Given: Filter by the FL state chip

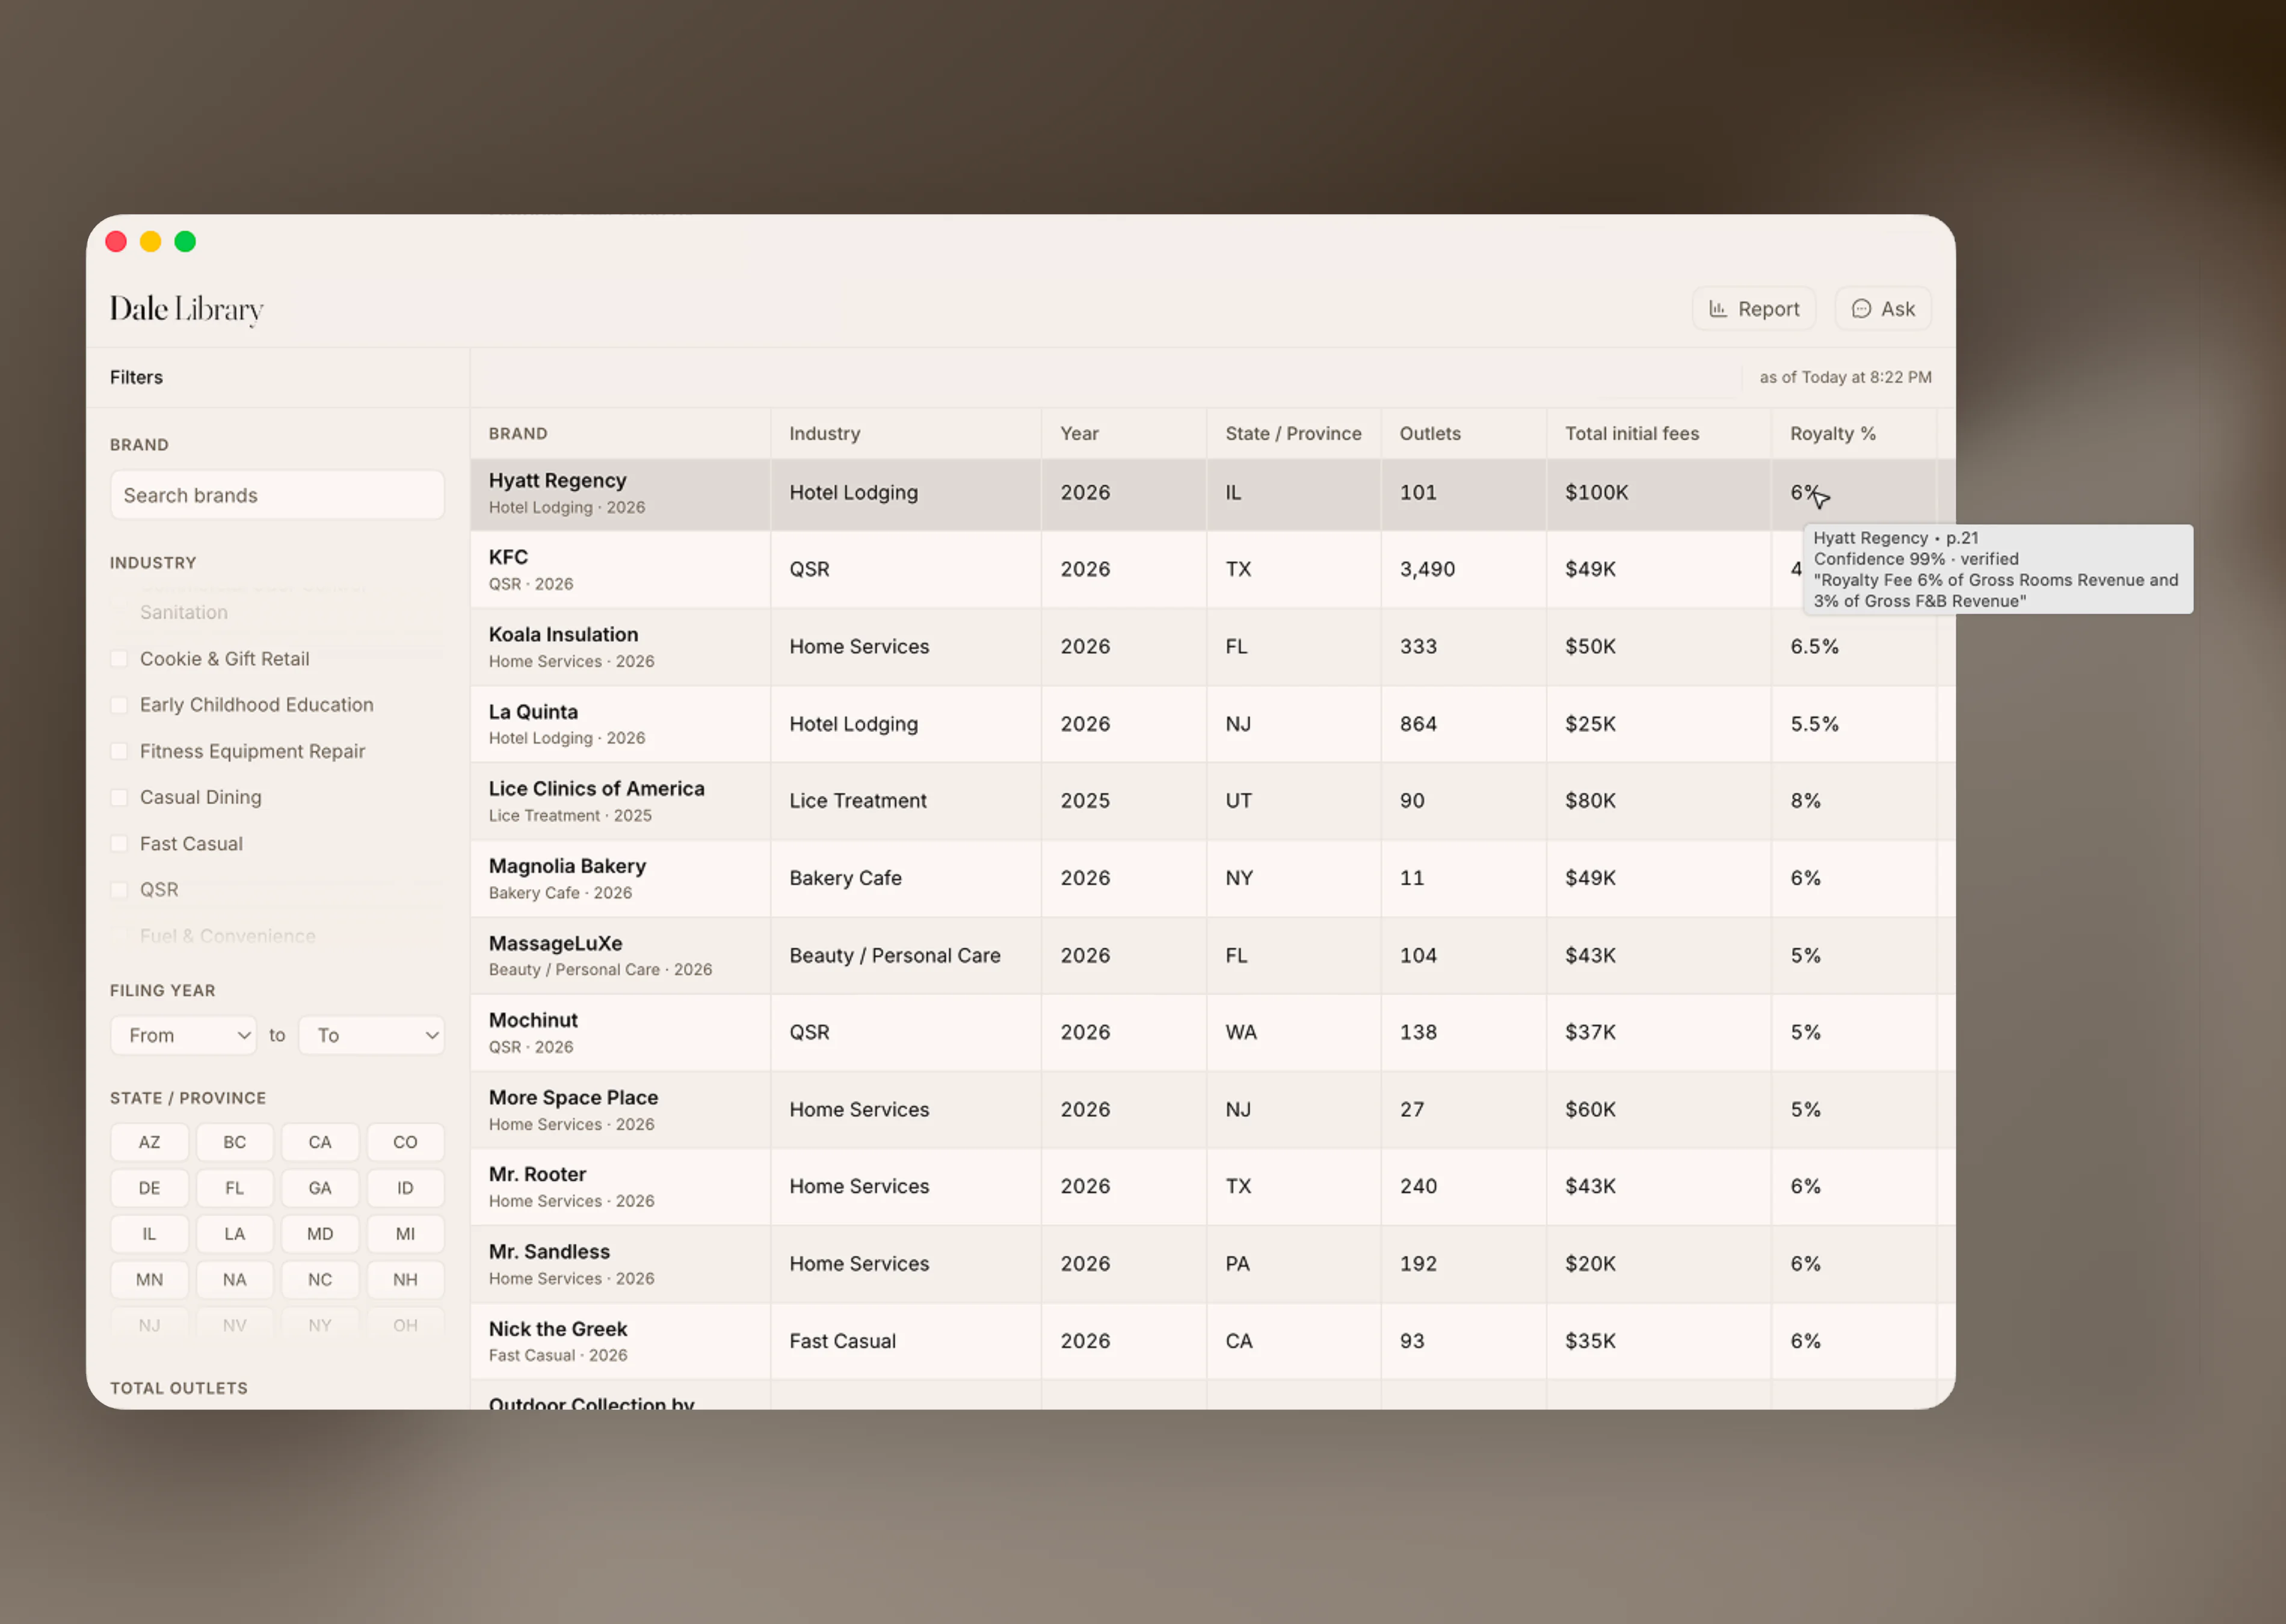Looking at the screenshot, I should (x=234, y=1188).
